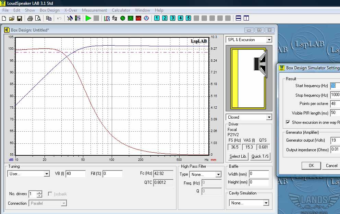Tile windows horizontally icon
Screen dimensions: 340x214
click(238, 18)
